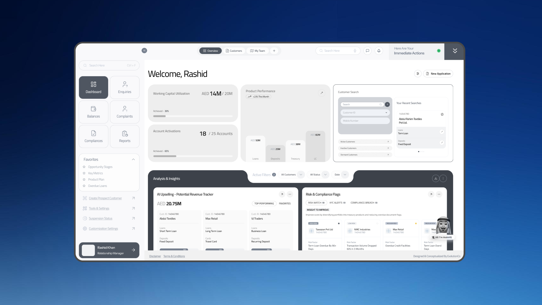Viewport: 542px width, 305px height.
Task: Open the chat message icon
Action: pyautogui.click(x=367, y=51)
